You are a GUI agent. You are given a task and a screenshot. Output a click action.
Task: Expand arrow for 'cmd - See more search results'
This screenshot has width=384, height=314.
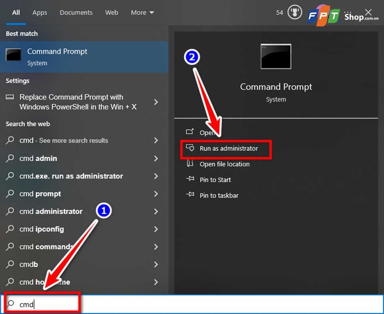tap(156, 140)
